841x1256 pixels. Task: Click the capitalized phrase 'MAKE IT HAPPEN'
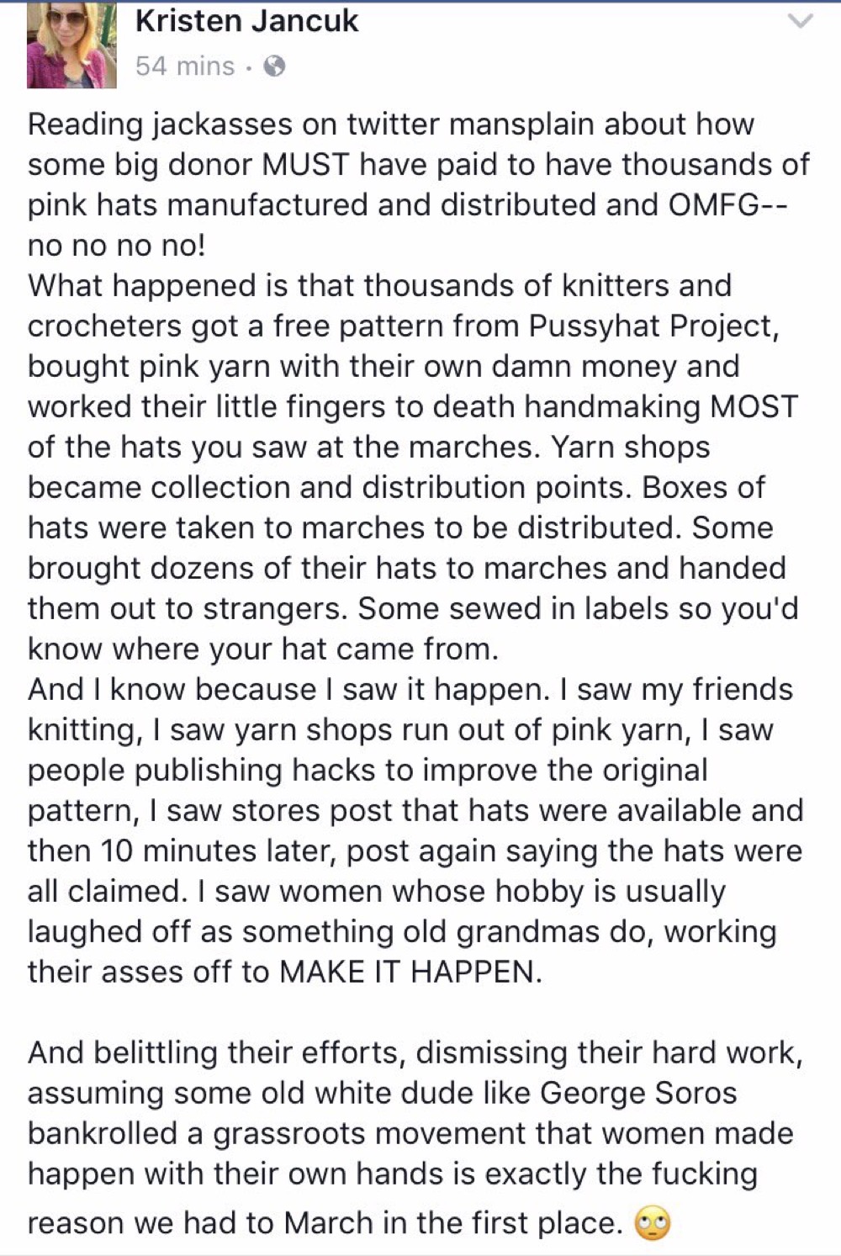(x=407, y=972)
